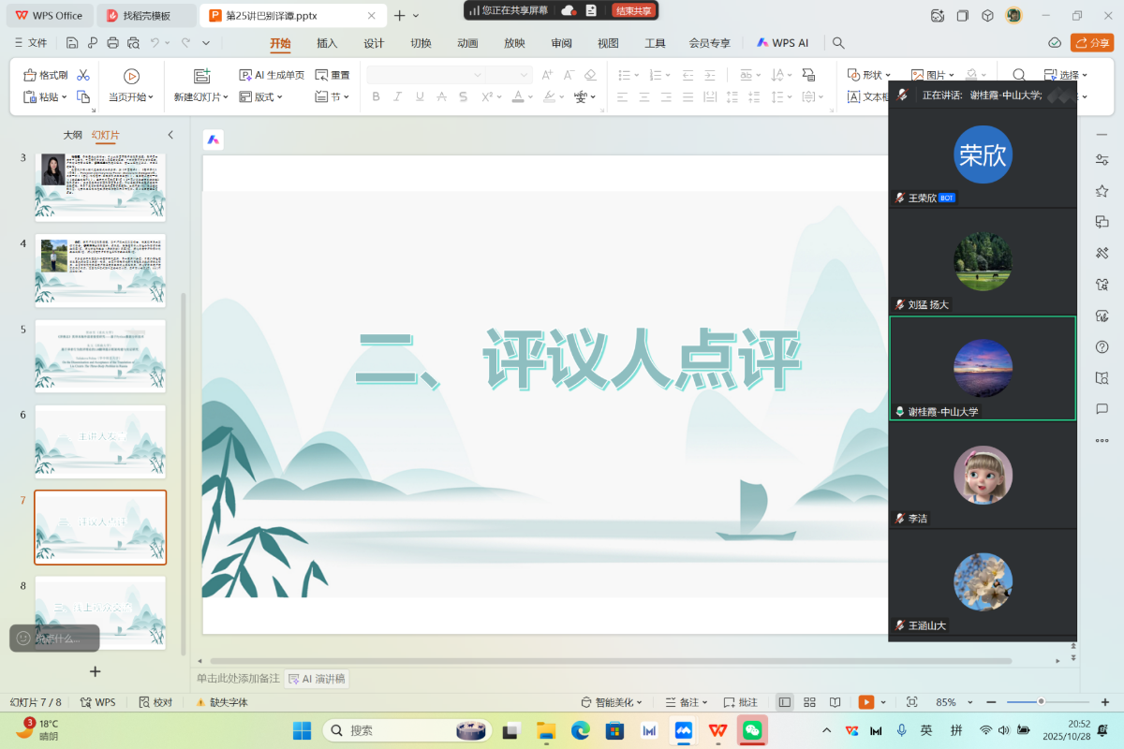Viewport: 1124px width, 749px height.
Task: Switch to the 动画 ribbon tab
Action: (467, 43)
